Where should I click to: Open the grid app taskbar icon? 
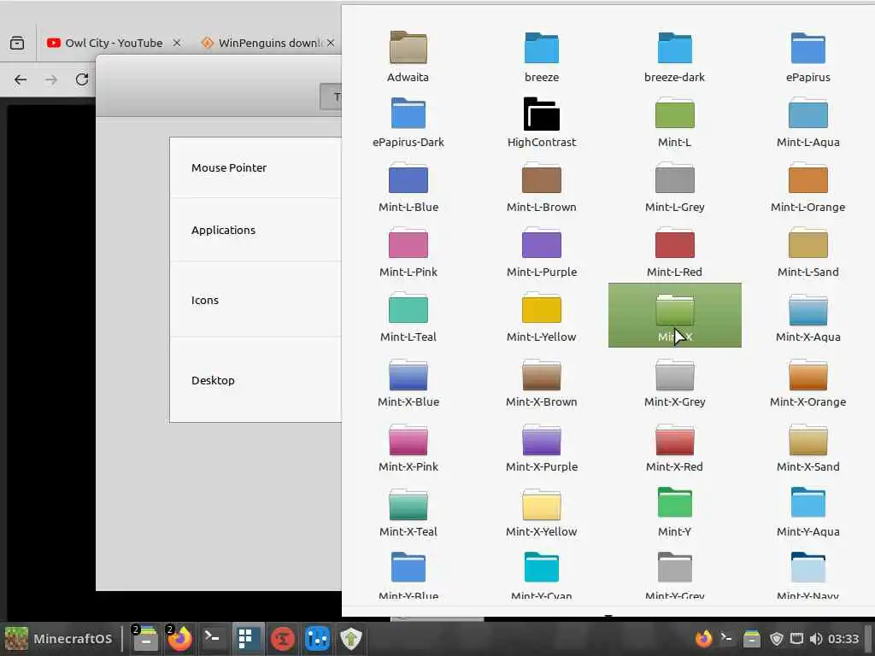pos(246,639)
